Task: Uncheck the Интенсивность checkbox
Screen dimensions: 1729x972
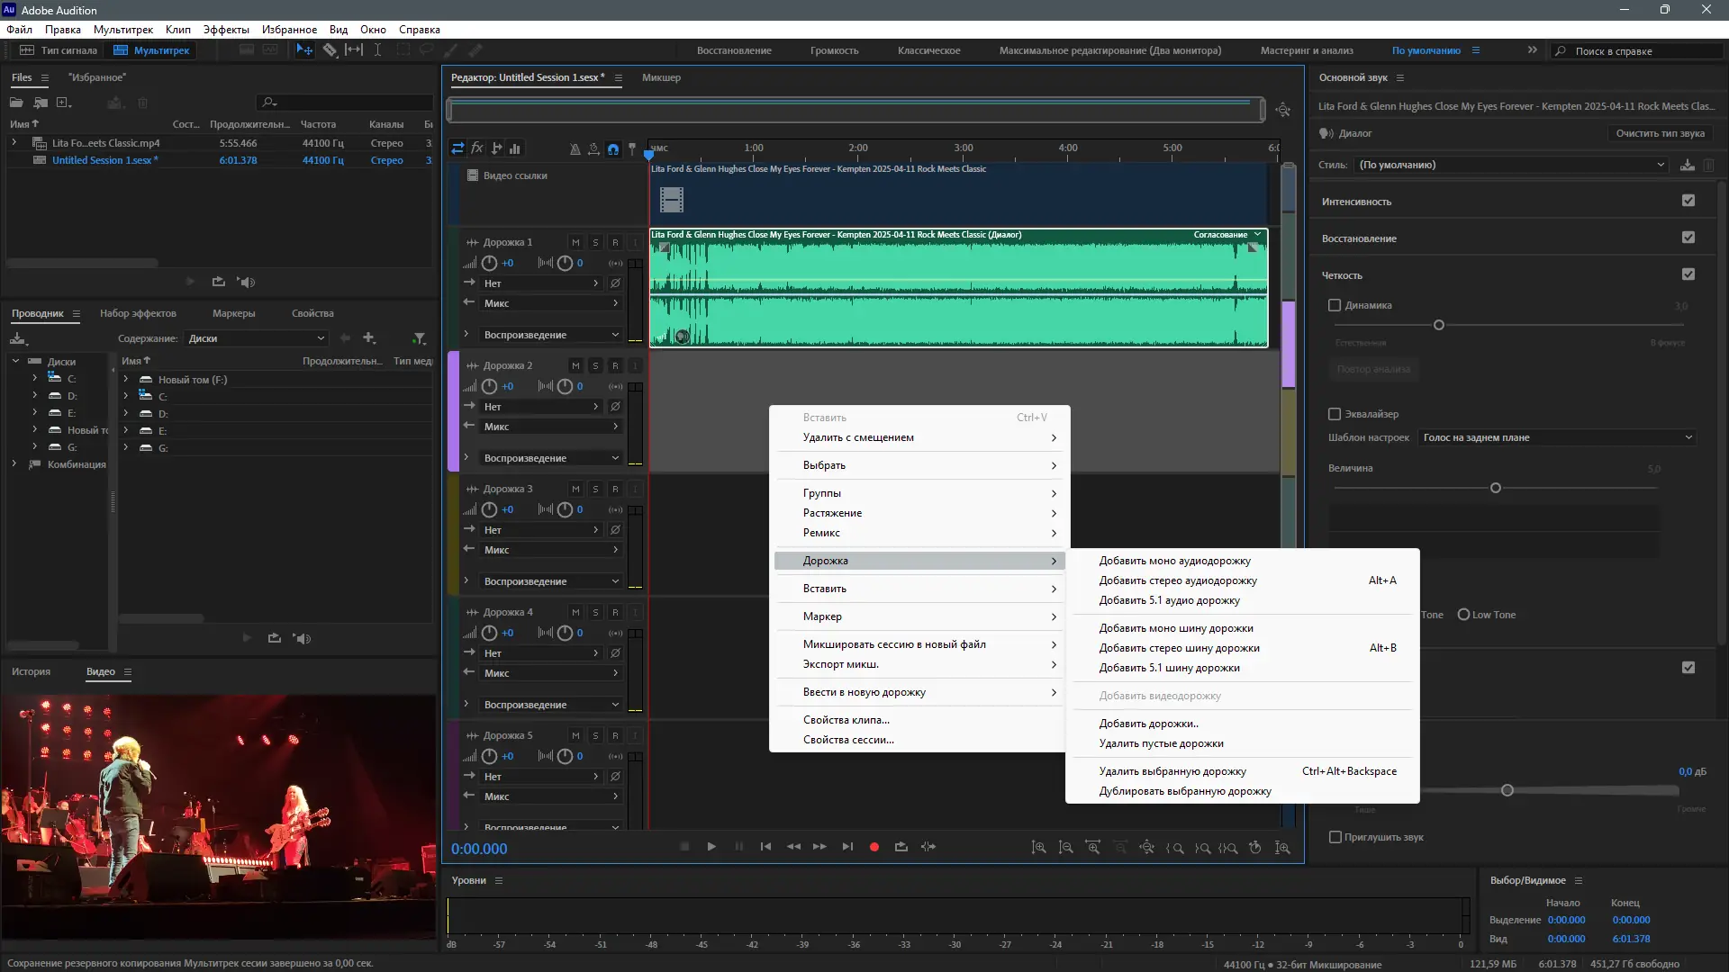Action: [1688, 201]
